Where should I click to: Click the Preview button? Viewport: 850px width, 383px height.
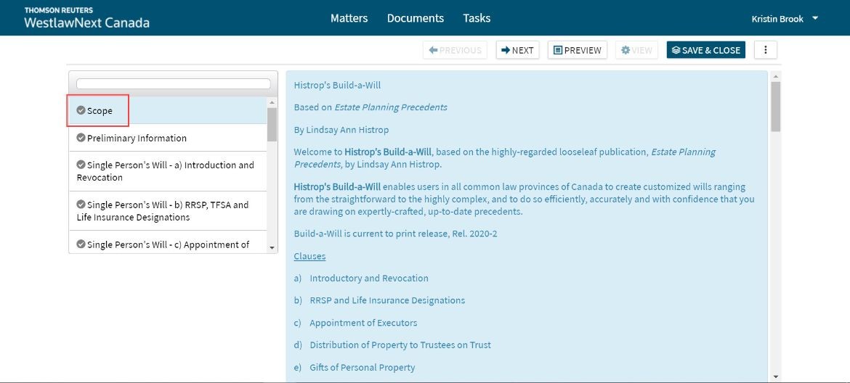(578, 50)
